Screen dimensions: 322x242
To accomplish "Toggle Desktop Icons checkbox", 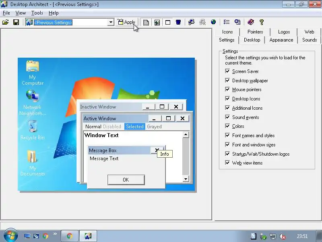I will pyautogui.click(x=227, y=98).
